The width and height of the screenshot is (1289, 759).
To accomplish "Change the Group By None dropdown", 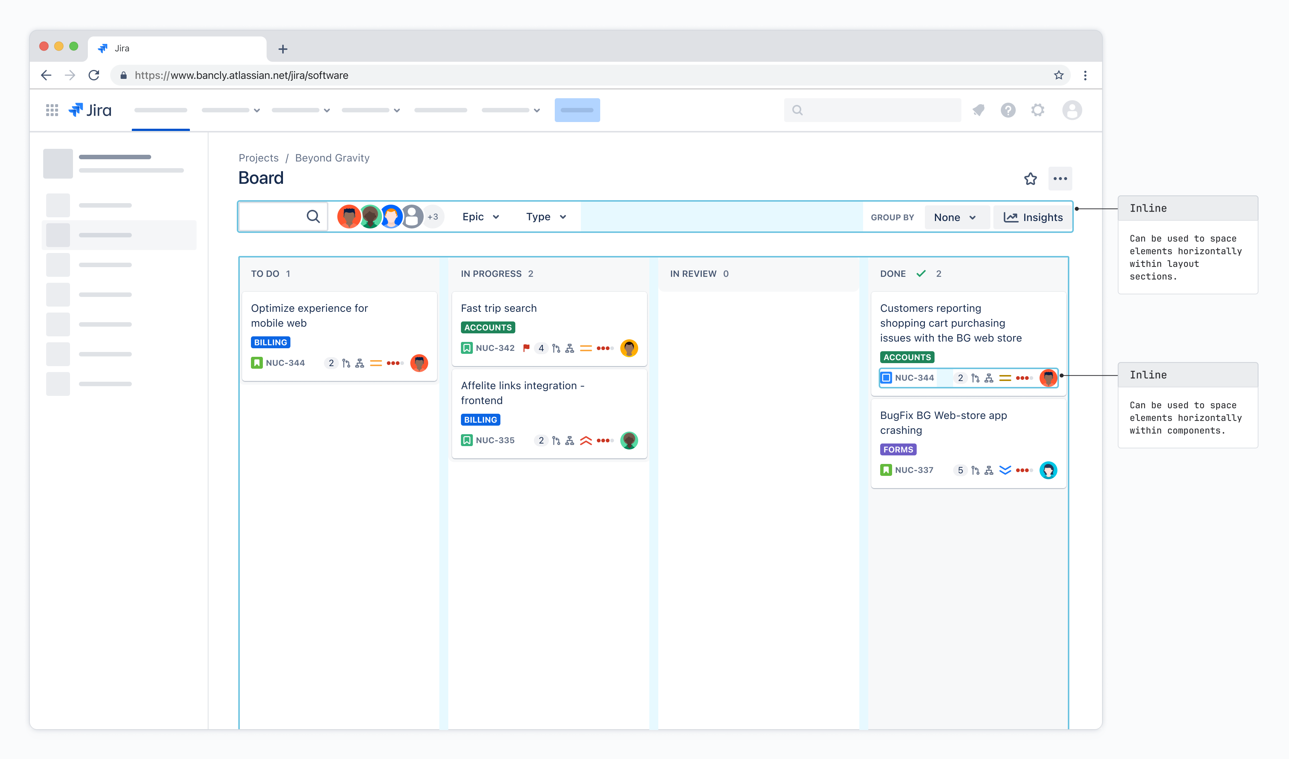I will click(956, 217).
